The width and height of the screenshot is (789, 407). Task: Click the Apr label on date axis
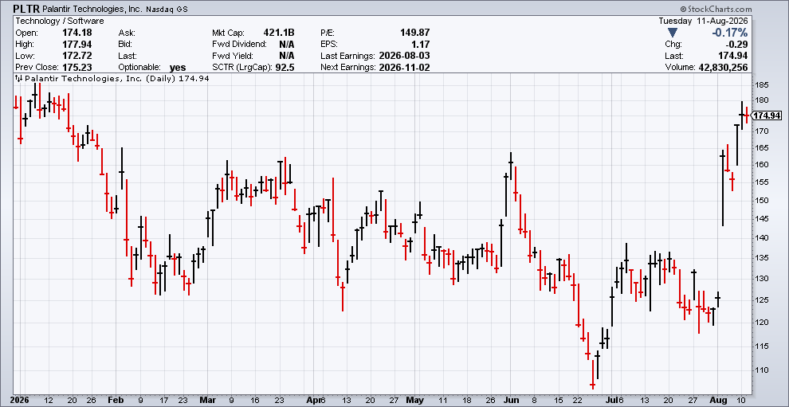coord(312,401)
